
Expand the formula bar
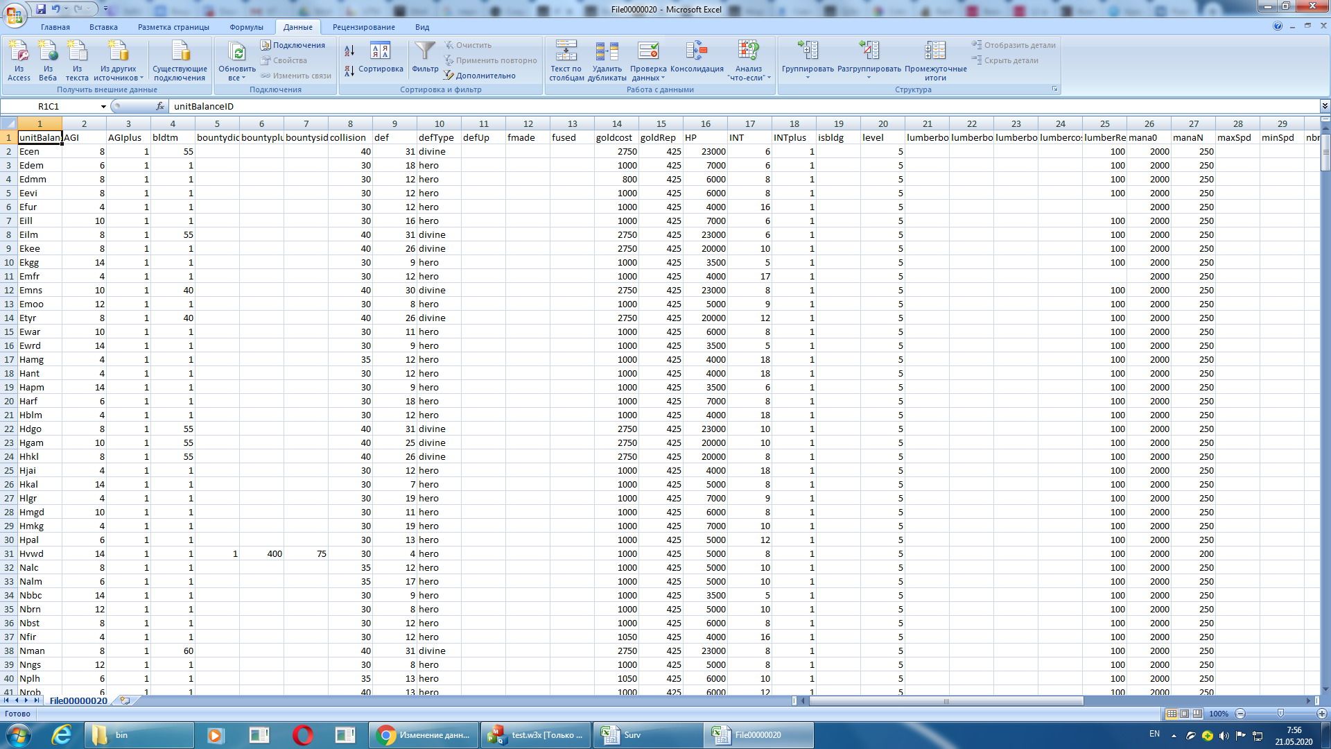(1325, 106)
